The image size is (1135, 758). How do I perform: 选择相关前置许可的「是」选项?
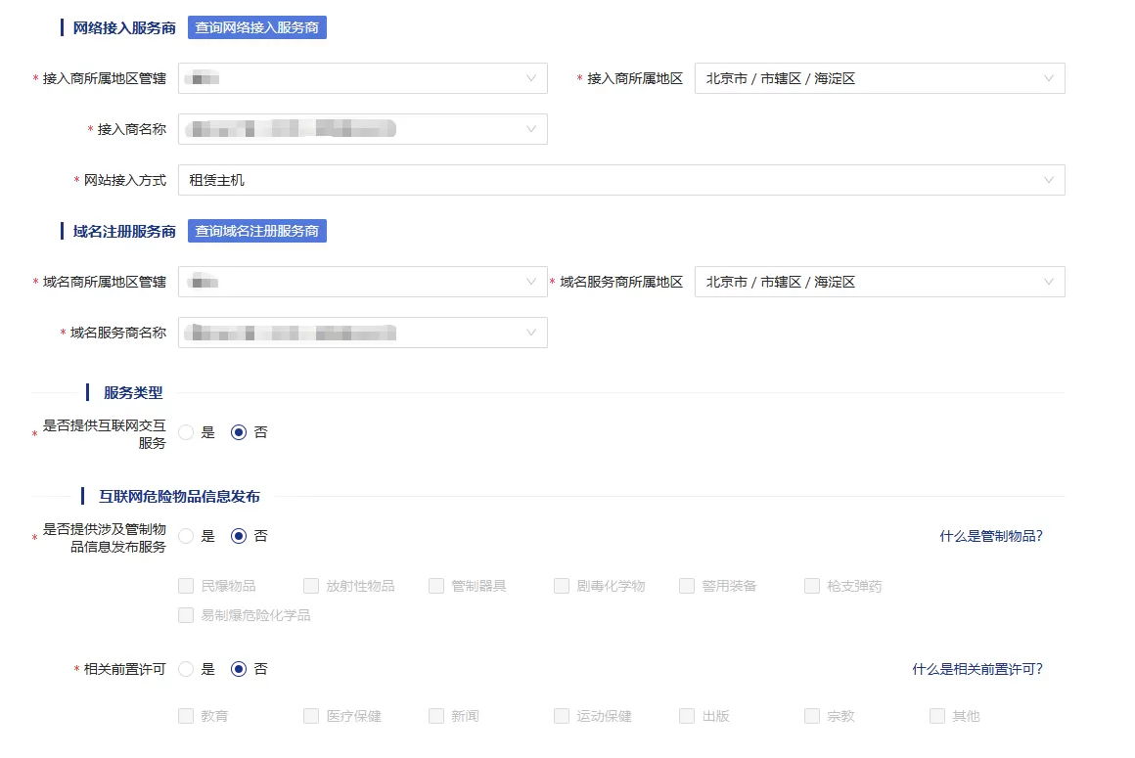pos(185,669)
